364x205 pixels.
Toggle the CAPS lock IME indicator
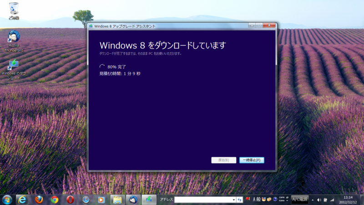282,198
